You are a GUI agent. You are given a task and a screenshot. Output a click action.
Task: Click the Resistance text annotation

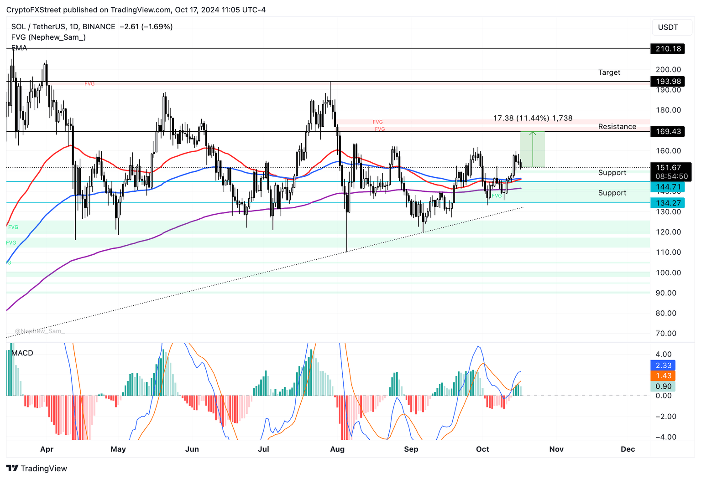pos(617,127)
